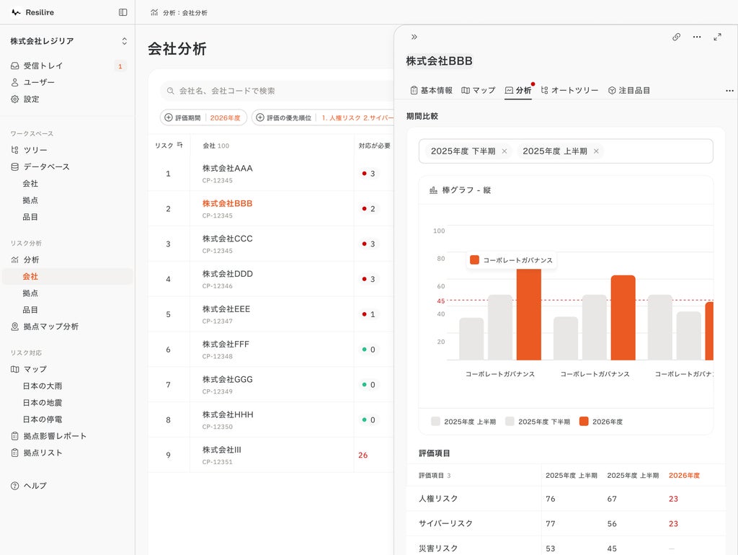Expand the 株式会社レジリア workspace switcher

(68, 41)
